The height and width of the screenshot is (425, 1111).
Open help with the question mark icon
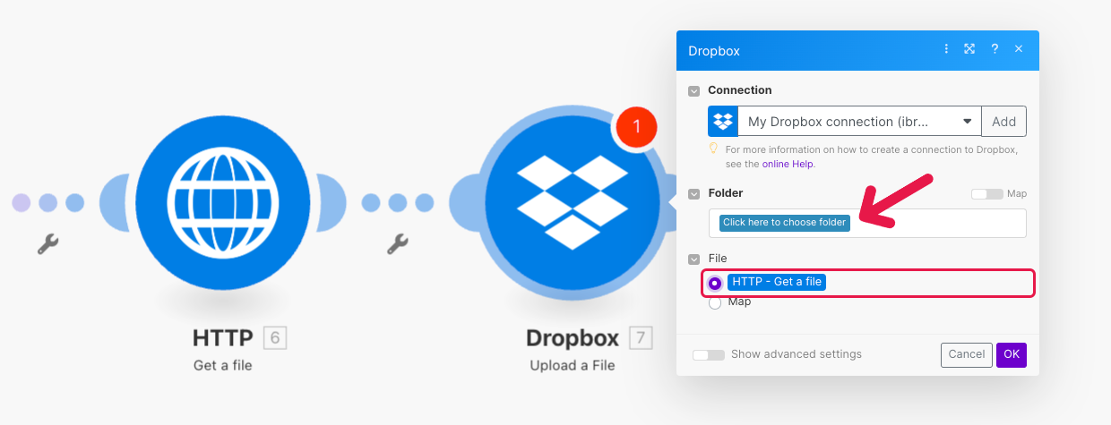click(x=995, y=49)
